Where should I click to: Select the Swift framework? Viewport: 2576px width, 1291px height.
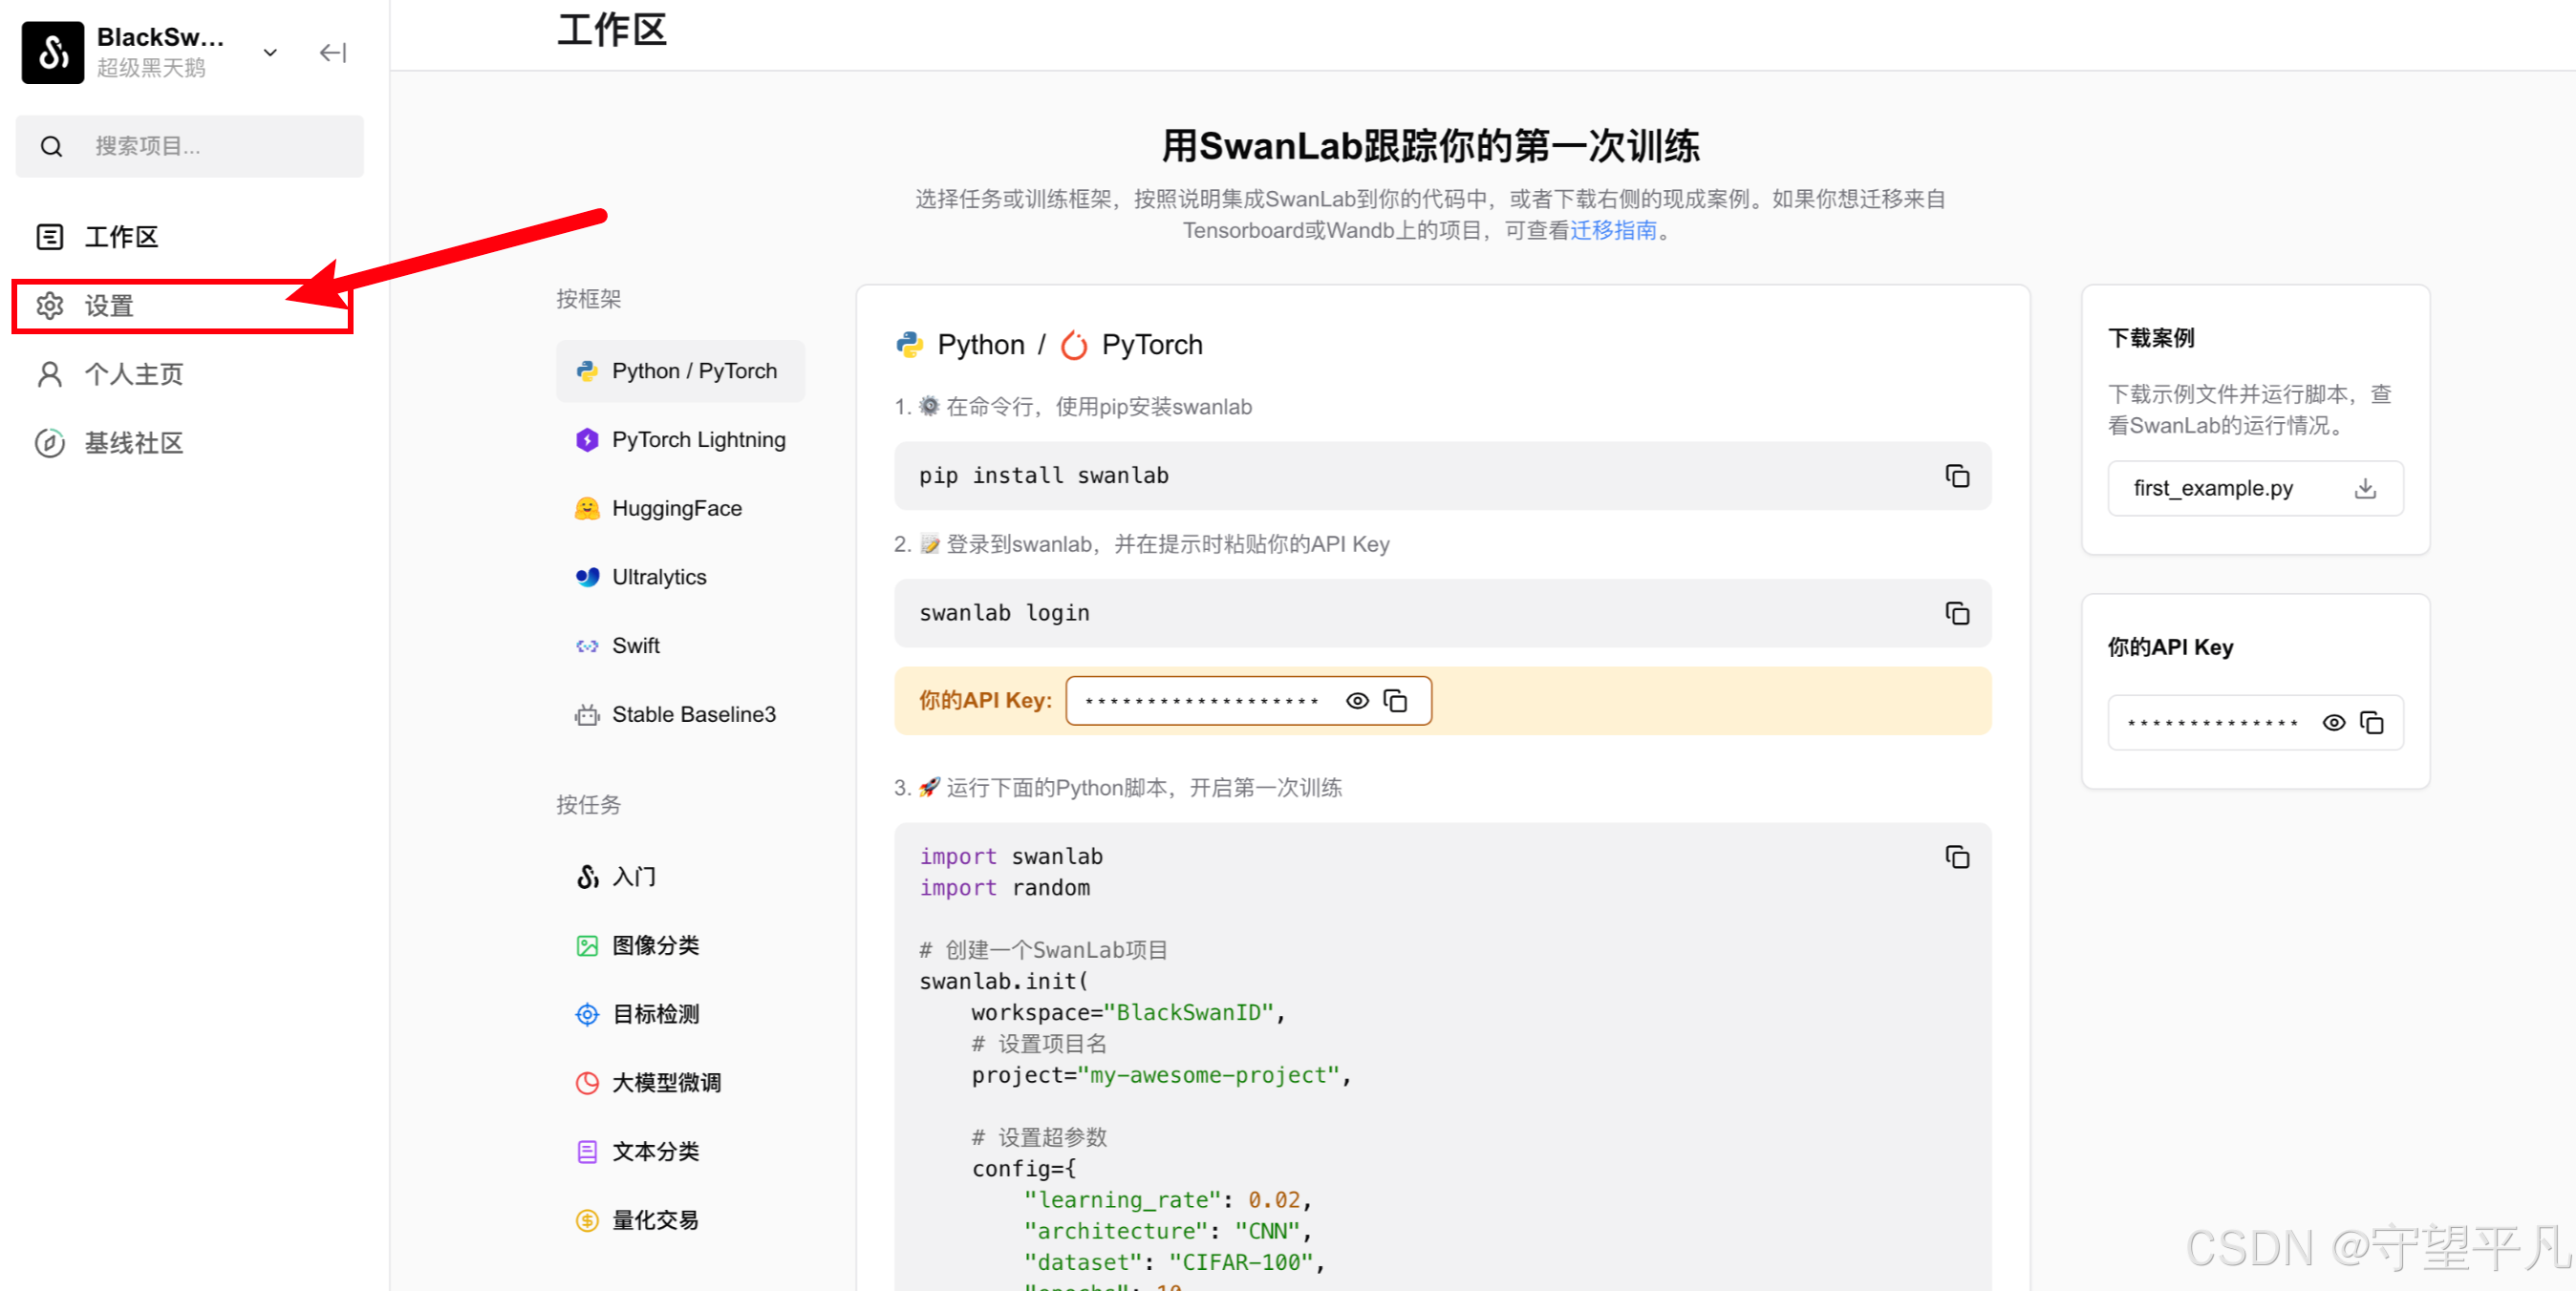pyautogui.click(x=635, y=645)
